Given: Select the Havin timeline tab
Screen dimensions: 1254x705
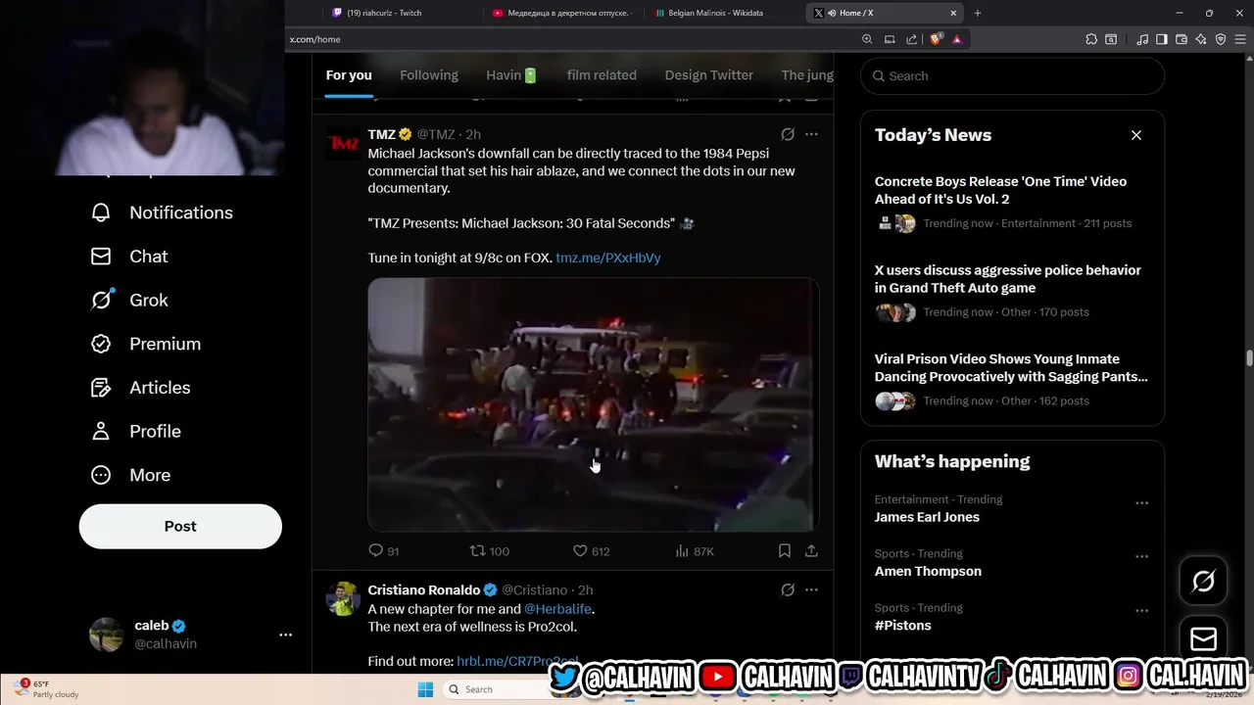Looking at the screenshot, I should point(511,75).
